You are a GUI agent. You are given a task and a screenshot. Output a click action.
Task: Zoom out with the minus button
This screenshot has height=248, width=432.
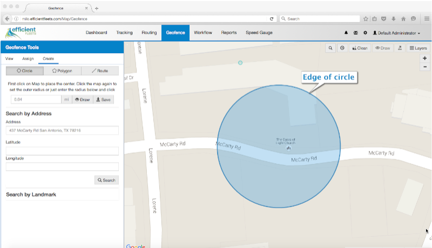[424, 67]
